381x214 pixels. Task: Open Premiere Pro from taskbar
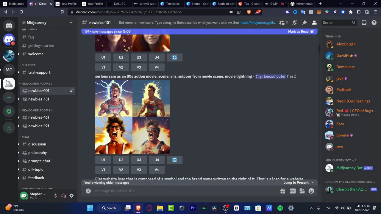click(x=193, y=208)
